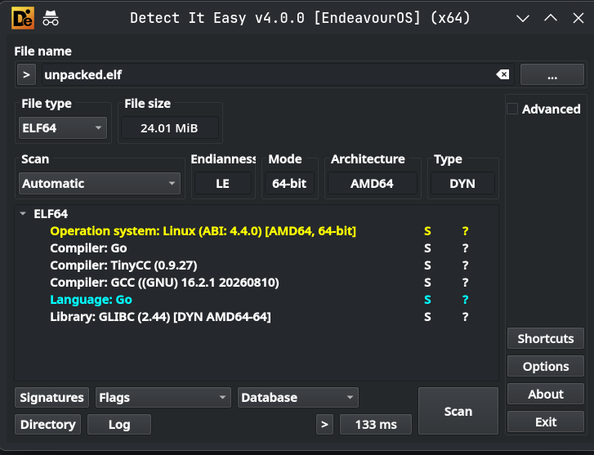Click the Detect It Easy logo icon

click(x=23, y=18)
